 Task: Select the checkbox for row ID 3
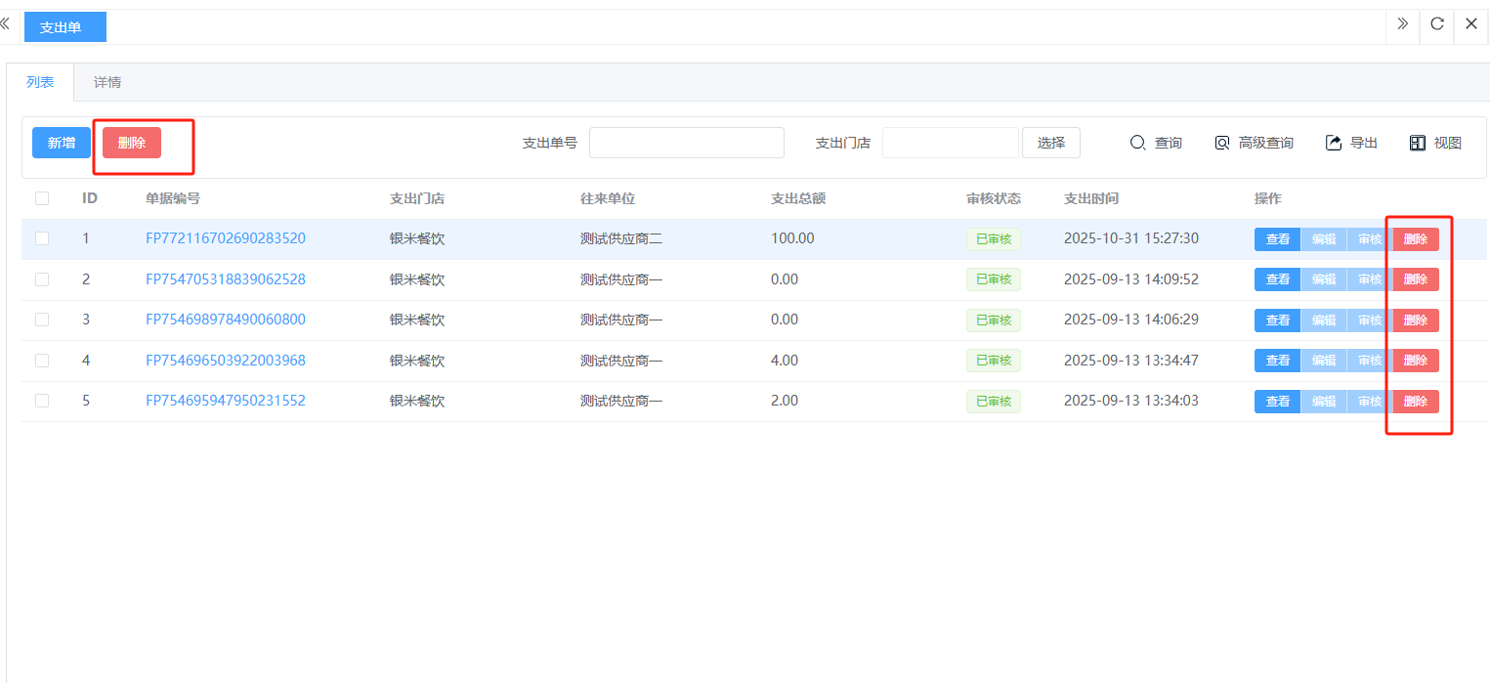(42, 320)
